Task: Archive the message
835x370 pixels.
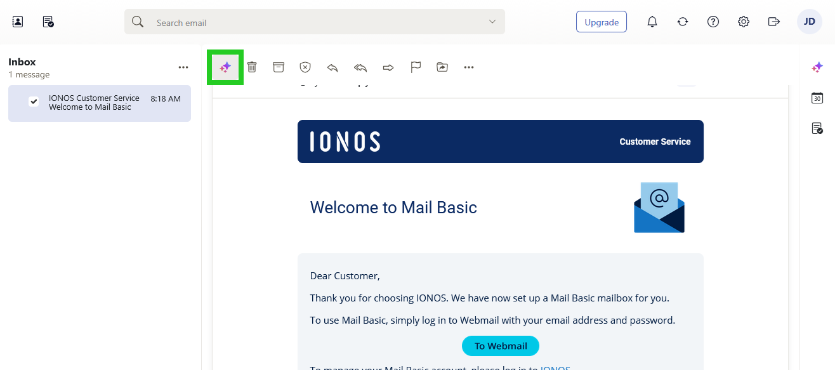Action: (278, 67)
